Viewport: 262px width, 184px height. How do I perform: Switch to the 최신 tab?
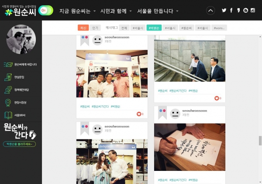coord(83,28)
